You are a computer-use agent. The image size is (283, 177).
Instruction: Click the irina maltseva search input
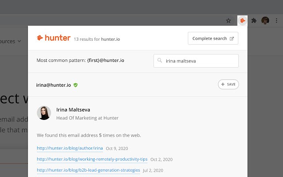[199, 61]
